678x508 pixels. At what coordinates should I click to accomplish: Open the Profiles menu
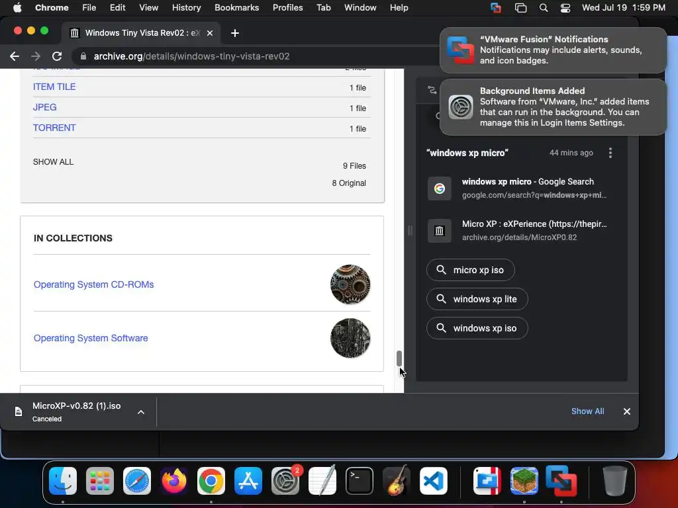[287, 8]
